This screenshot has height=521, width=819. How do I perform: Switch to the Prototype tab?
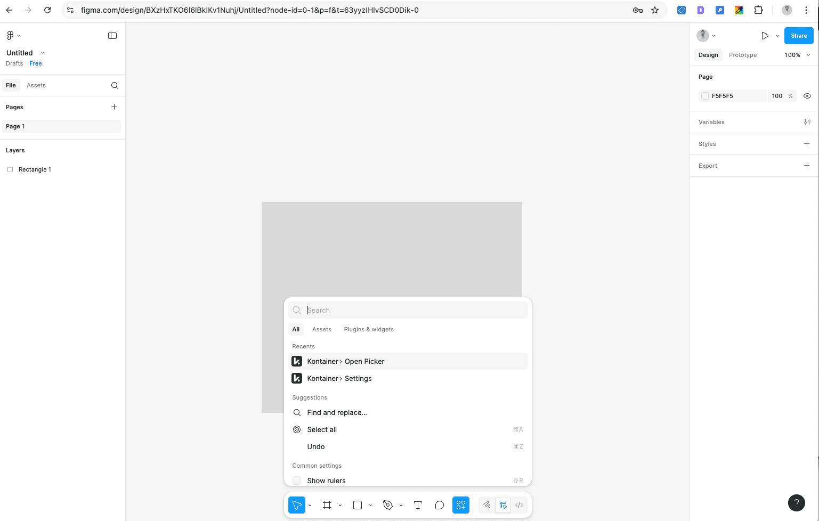point(742,55)
